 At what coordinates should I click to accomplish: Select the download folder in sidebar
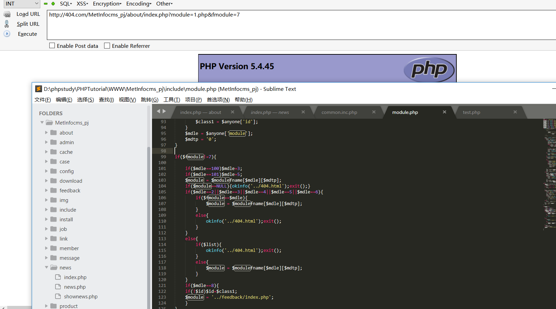(x=71, y=181)
